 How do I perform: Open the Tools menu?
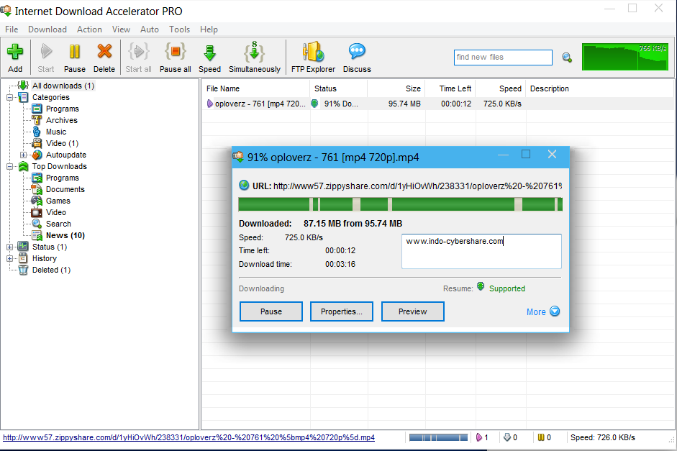click(x=179, y=29)
